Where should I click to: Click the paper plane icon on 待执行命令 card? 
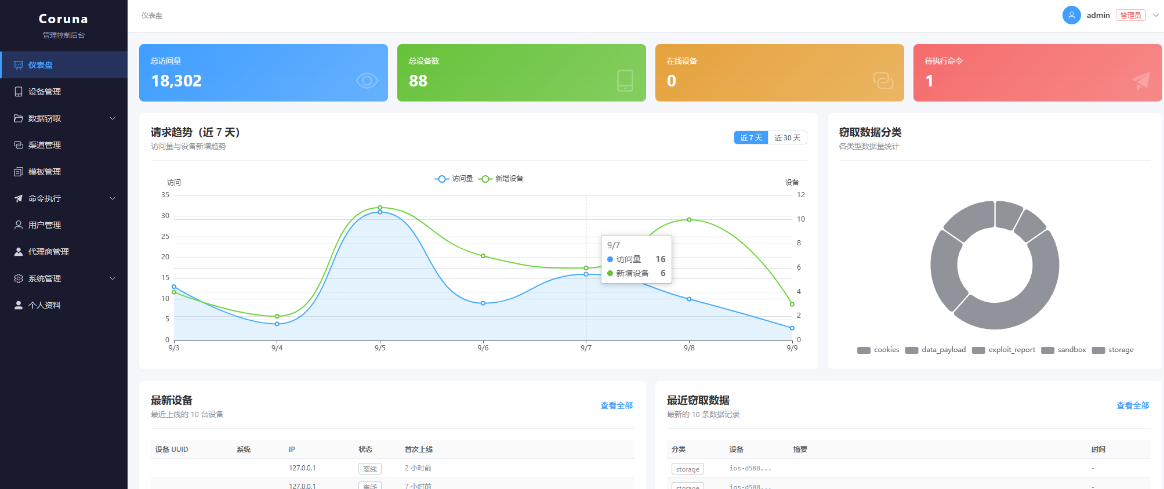[1141, 81]
